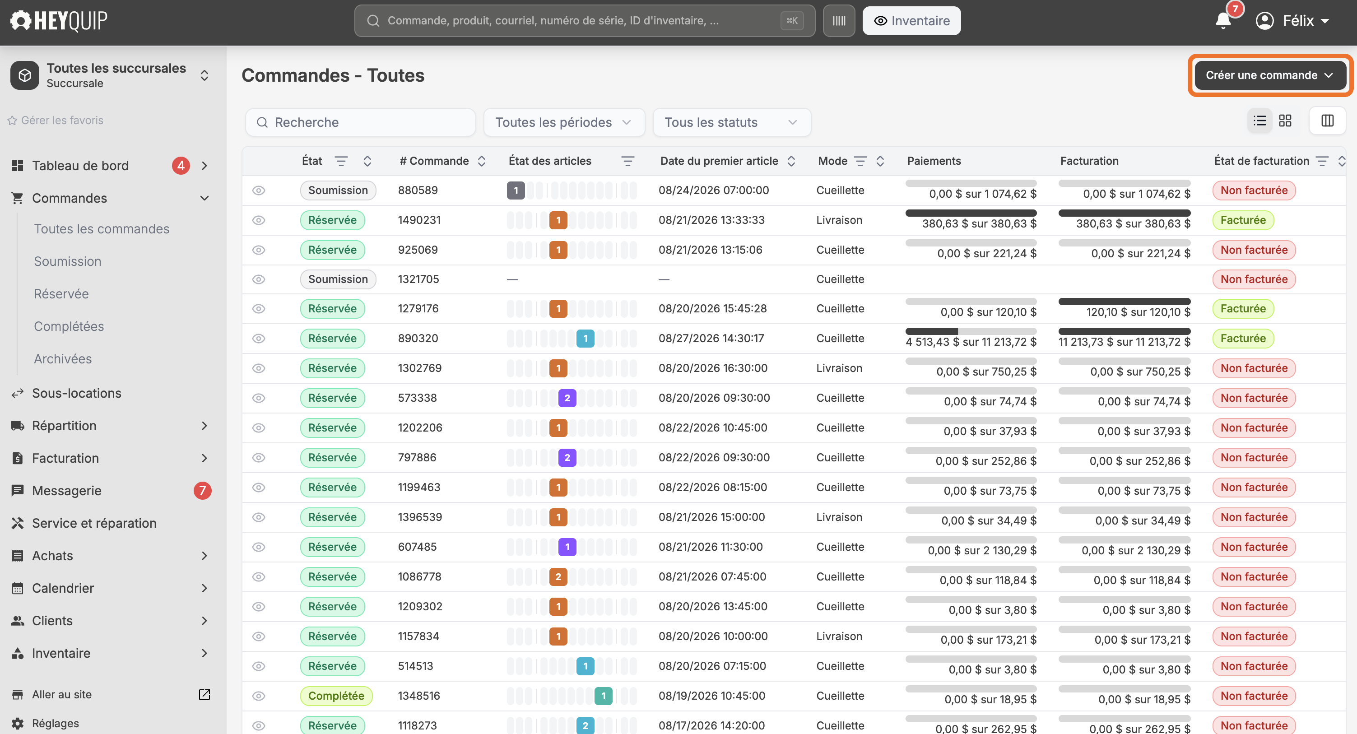Open the Félix user menu
This screenshot has width=1357, height=734.
click(1292, 21)
